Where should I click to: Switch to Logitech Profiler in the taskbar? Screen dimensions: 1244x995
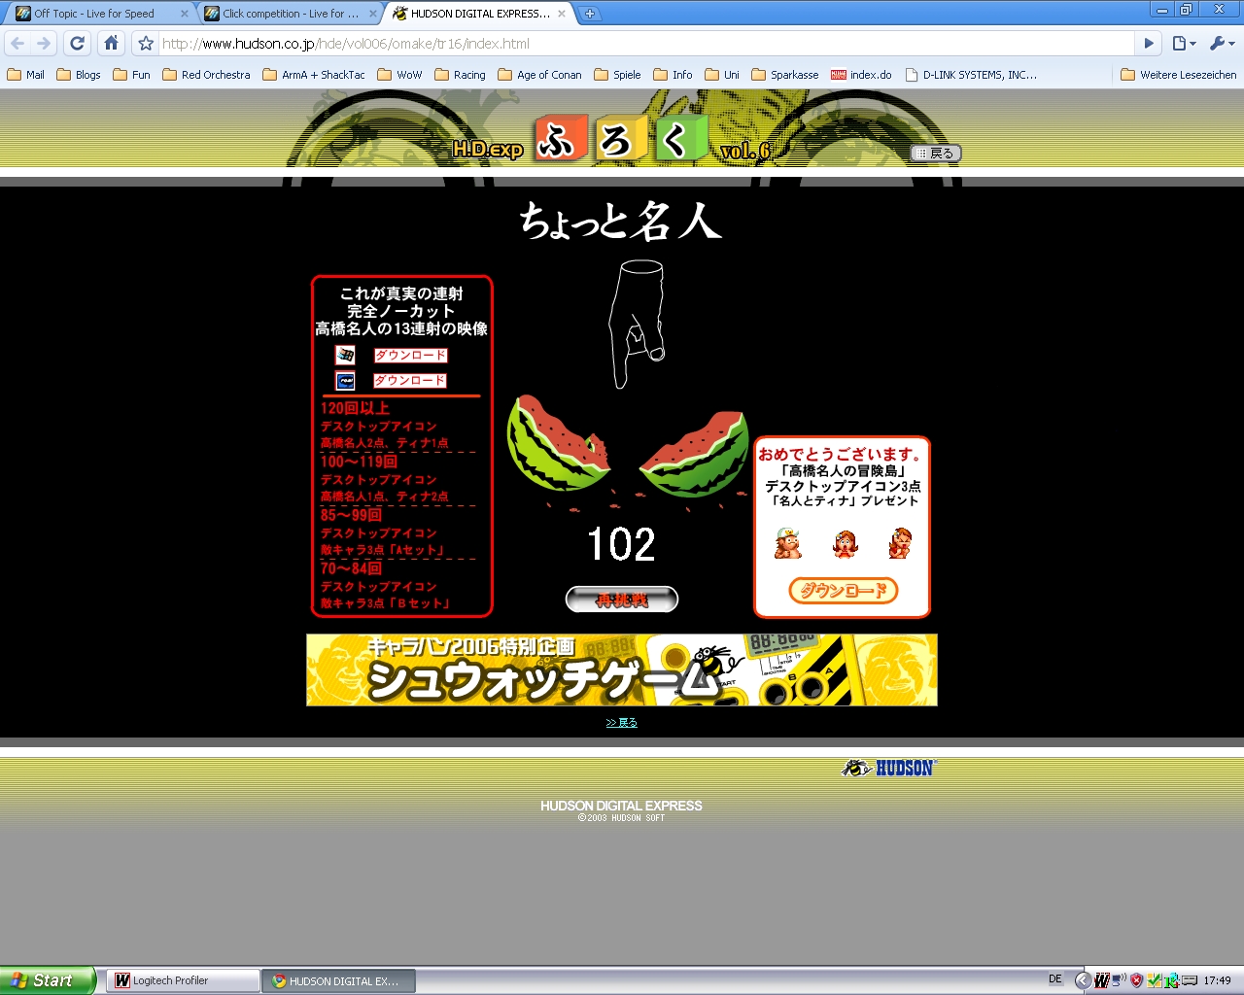coord(183,981)
